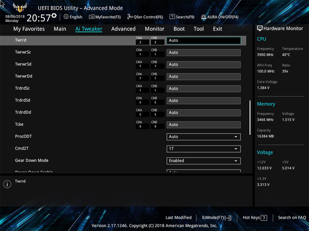Select the TwrwrSc setting label
This screenshot has width=309, height=231.
[x=23, y=52]
